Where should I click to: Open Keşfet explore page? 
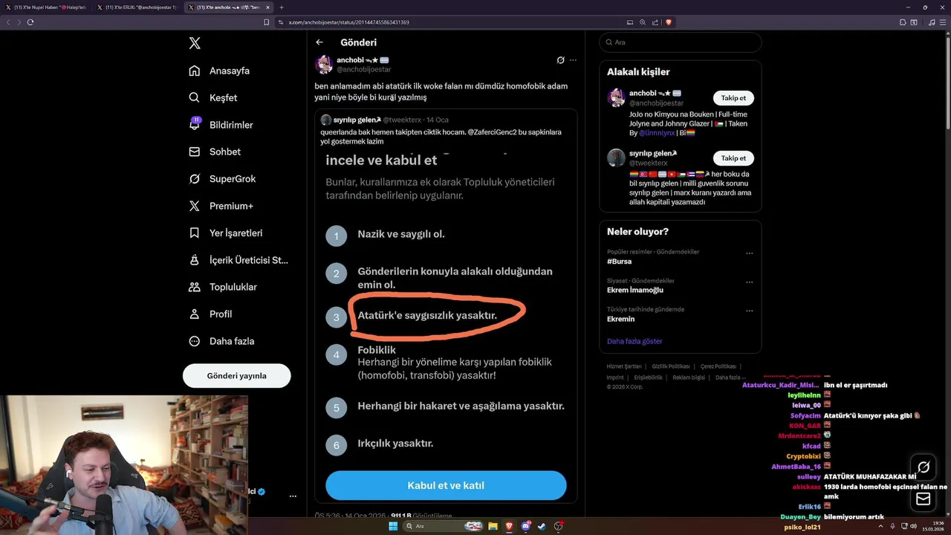click(213, 97)
